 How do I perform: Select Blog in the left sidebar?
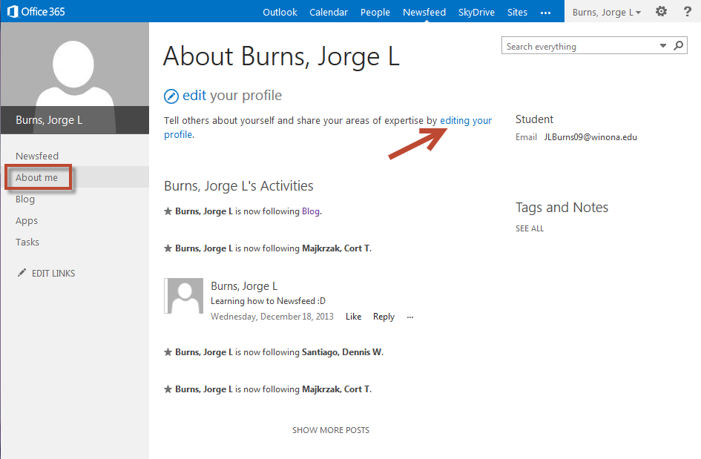pos(25,199)
